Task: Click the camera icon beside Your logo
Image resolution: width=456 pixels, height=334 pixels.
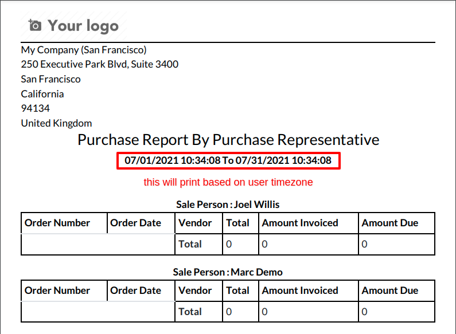Action: (x=35, y=25)
